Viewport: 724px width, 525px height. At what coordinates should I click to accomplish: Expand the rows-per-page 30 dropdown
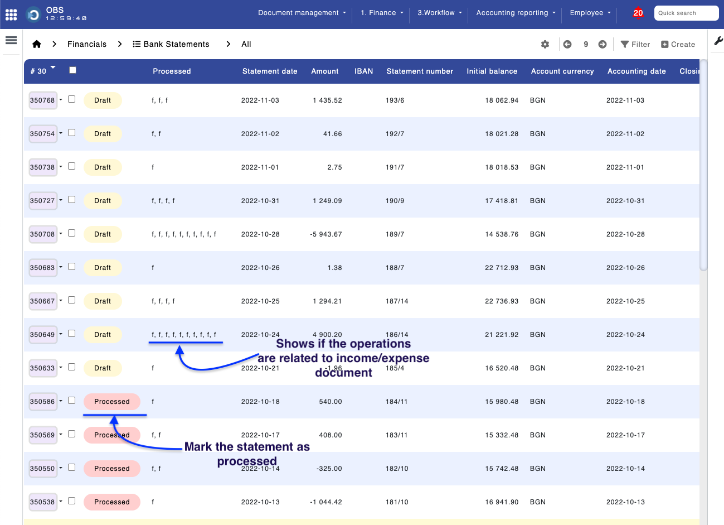pyautogui.click(x=53, y=68)
